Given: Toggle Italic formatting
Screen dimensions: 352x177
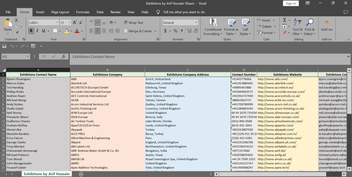Looking at the screenshot, I should [x=37, y=31].
